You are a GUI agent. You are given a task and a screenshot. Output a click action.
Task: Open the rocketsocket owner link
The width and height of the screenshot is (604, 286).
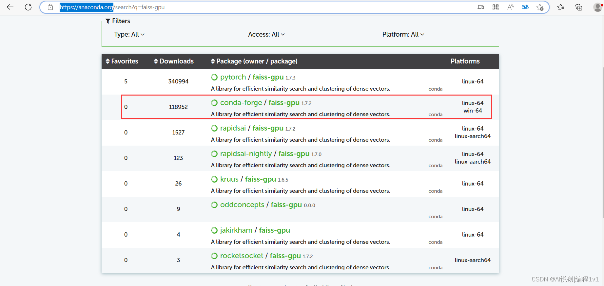click(x=242, y=256)
